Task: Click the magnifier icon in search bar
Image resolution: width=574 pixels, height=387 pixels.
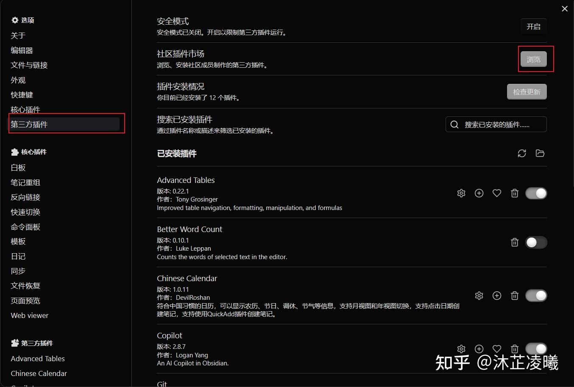Action: coord(454,124)
